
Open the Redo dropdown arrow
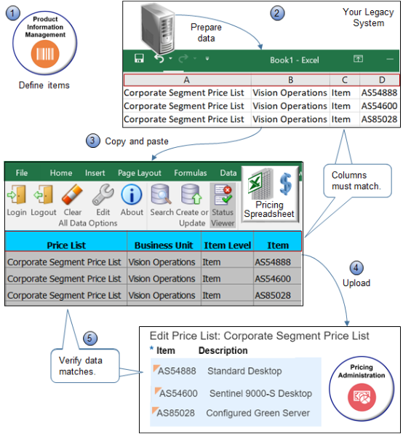(x=195, y=58)
